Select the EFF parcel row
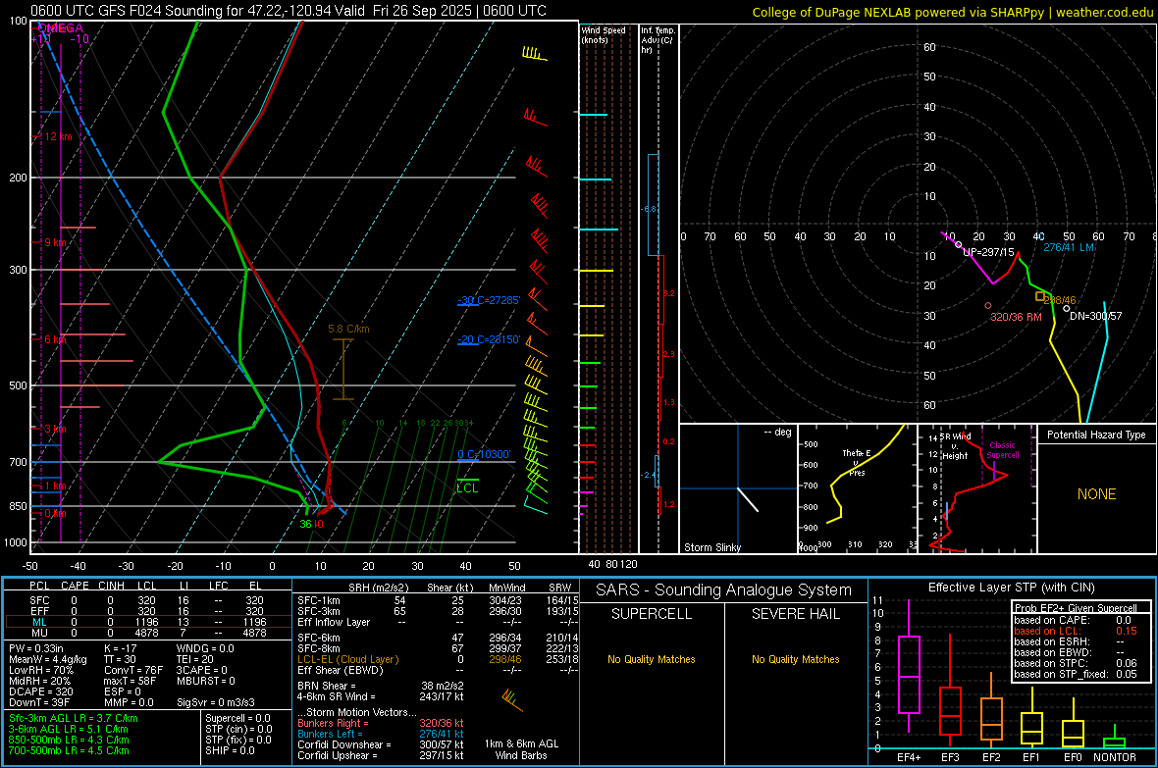 (148, 611)
